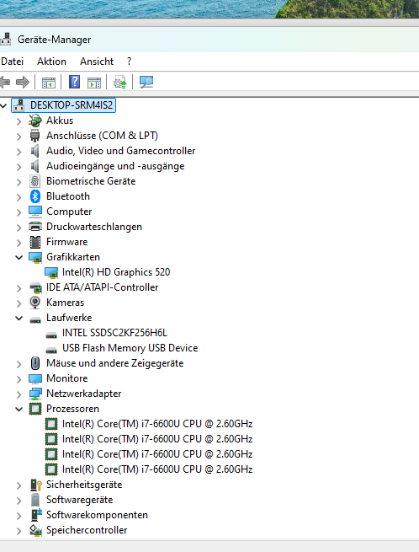This screenshot has width=419, height=552.
Task: Expand the Netzwerkadapter node chevron
Action: point(19,394)
